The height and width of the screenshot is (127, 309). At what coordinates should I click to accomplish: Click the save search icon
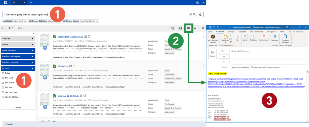click(181, 28)
